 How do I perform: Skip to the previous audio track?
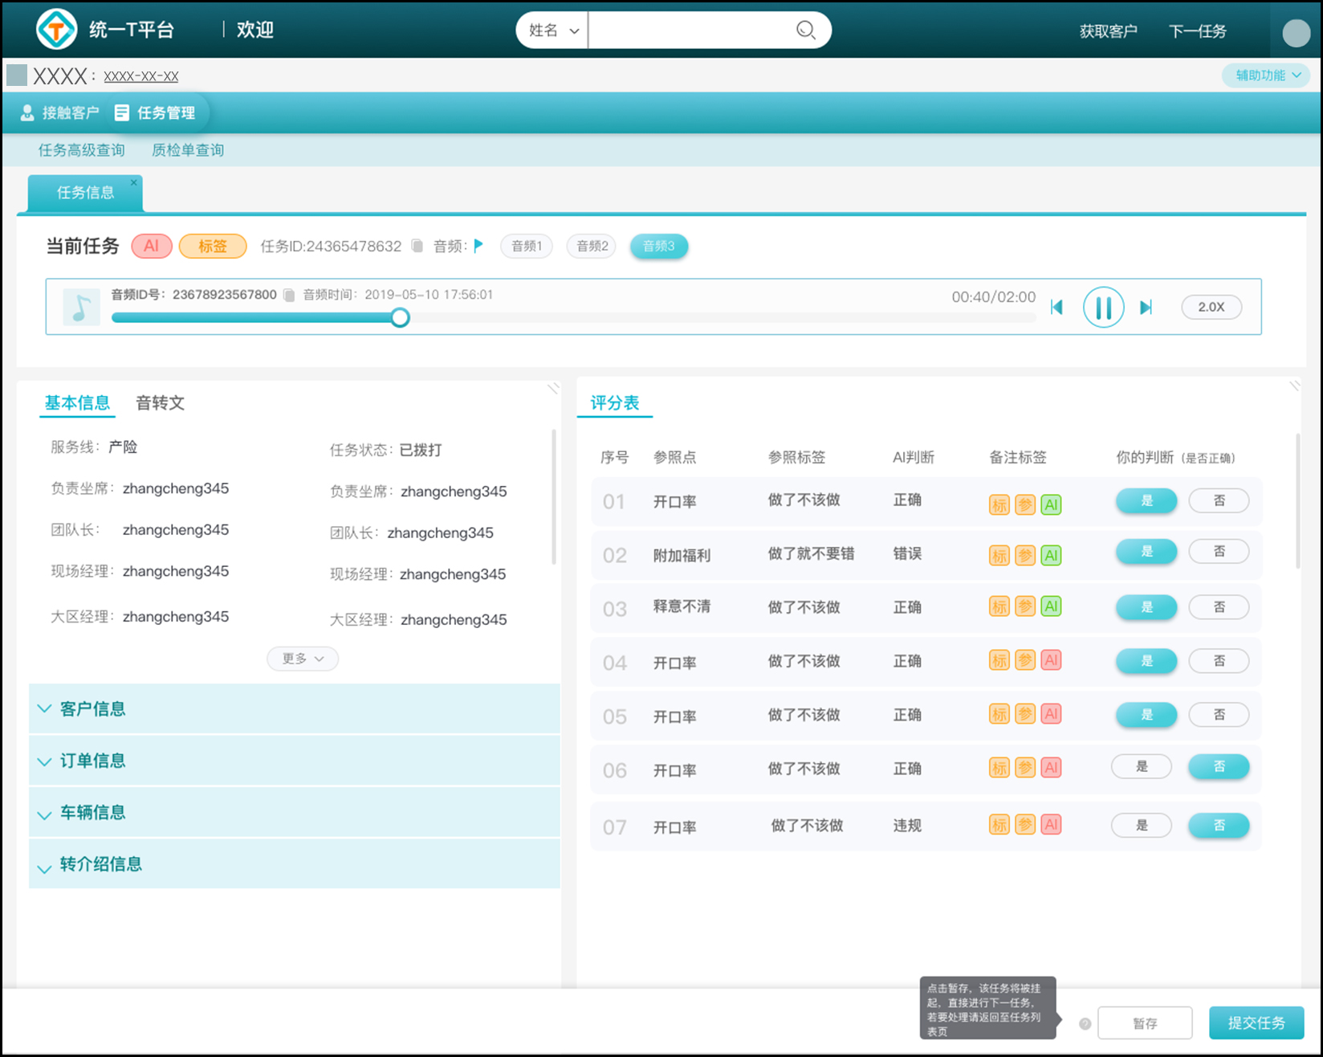click(x=1056, y=307)
